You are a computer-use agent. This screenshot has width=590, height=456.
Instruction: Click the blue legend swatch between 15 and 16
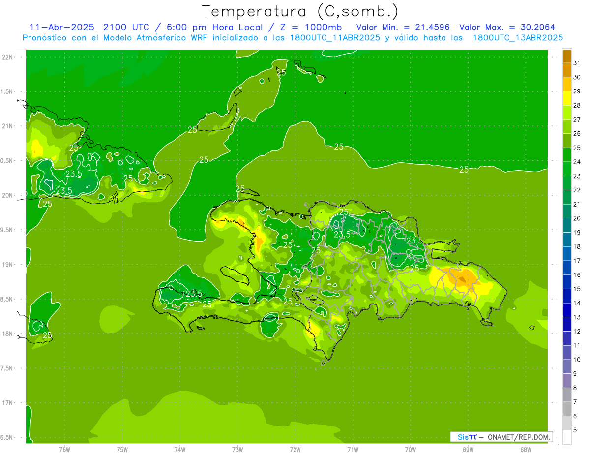[x=567, y=282]
